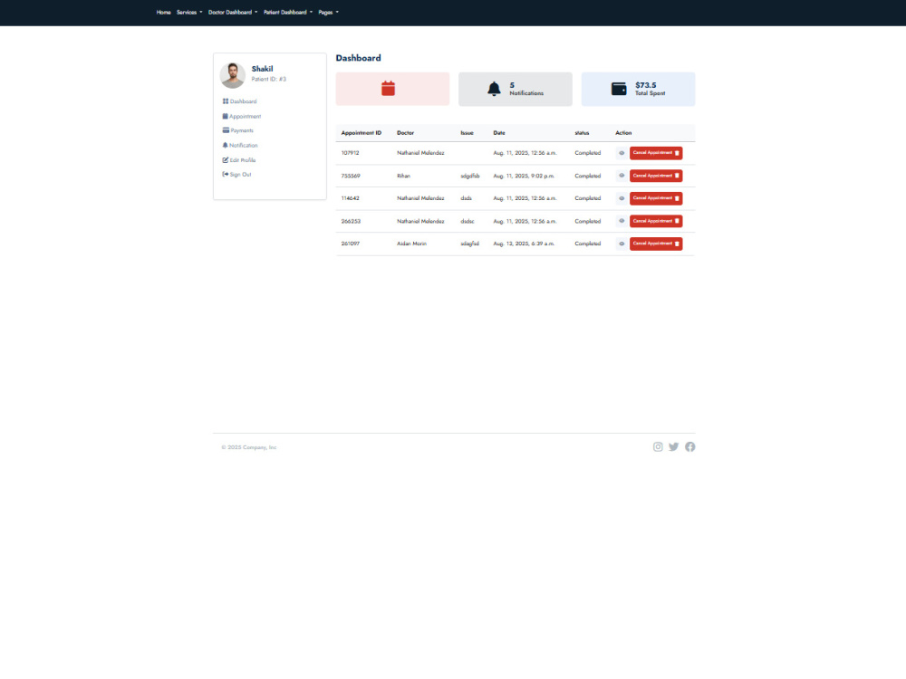Click issue 'sdgdfsb' cell
906x679 pixels.
coord(469,177)
